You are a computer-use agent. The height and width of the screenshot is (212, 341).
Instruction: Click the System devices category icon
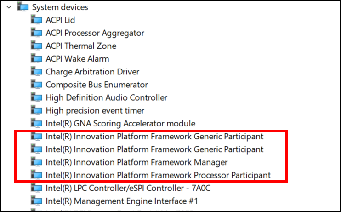pyautogui.click(x=23, y=7)
